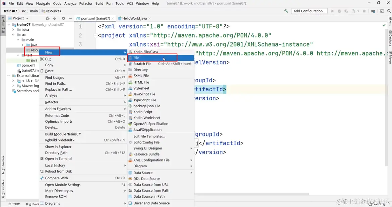Expand the .idea folder in tree

(x=13, y=30)
